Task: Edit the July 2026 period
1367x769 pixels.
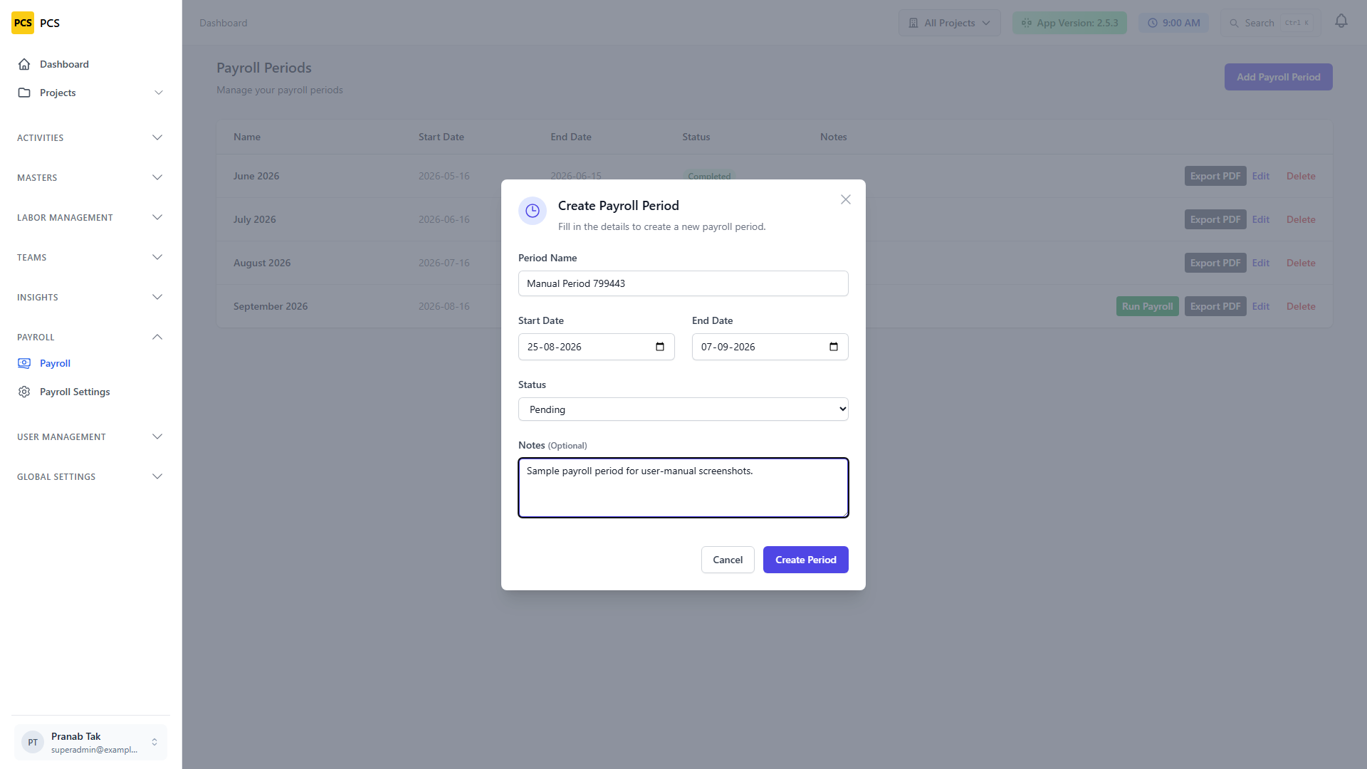Action: point(1261,219)
